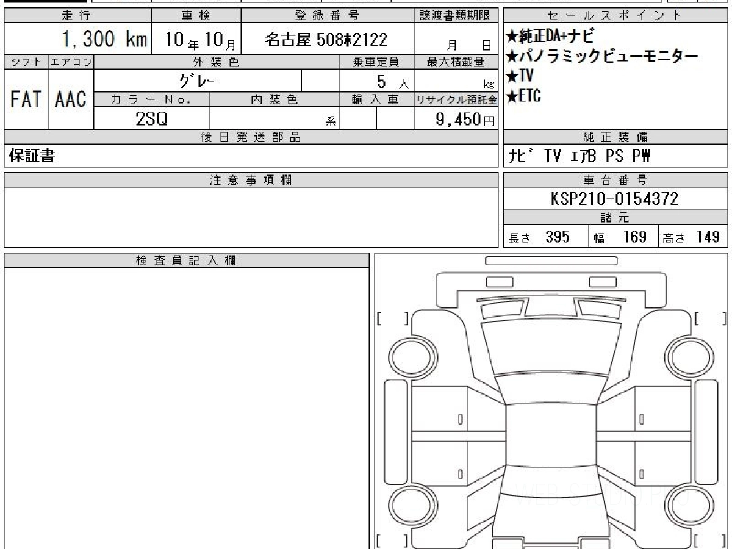Image resolution: width=732 pixels, height=549 pixels.
Task: Click the 輸入車 header
Action: pos(376,99)
